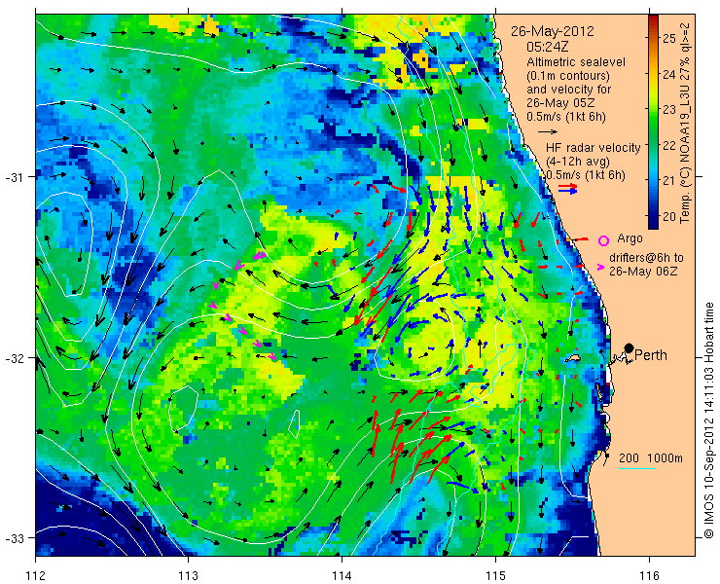Click the '(0.1m contours)' legend text
Image resolution: width=720 pixels, height=584 pixels.
568,75
